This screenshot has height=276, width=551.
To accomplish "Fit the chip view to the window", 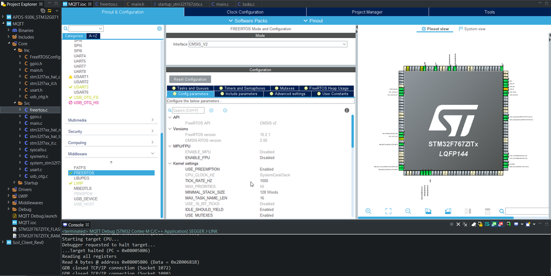I will [388, 211].
